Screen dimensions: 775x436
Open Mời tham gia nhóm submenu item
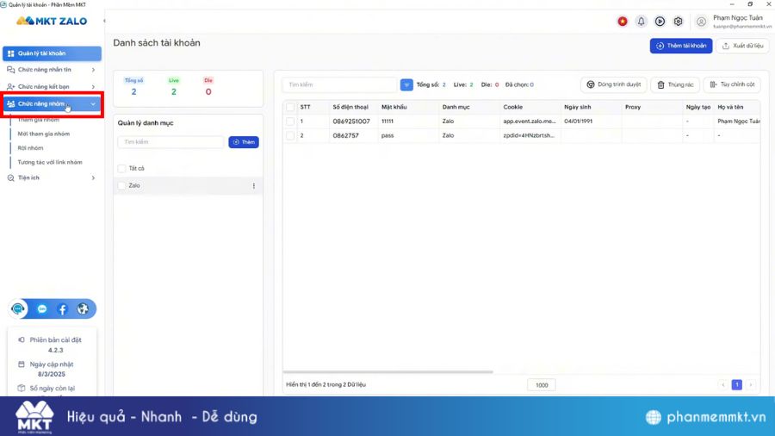(44, 134)
